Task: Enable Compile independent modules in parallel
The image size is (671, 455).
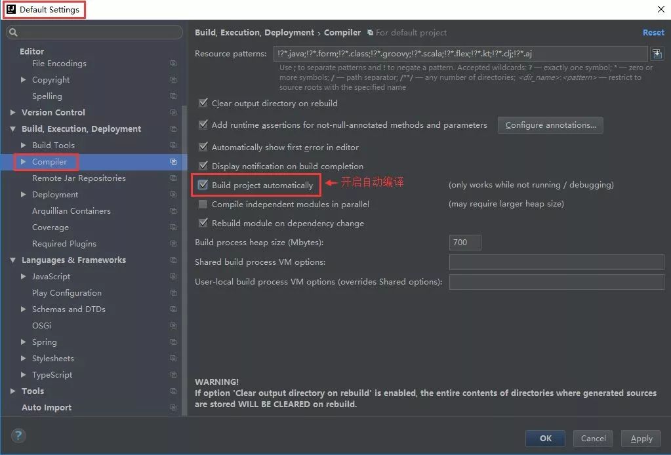Action: tap(203, 204)
